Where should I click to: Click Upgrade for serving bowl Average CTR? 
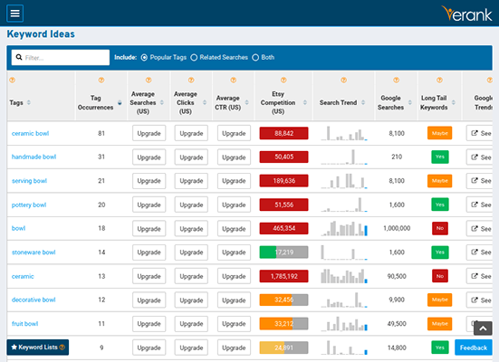point(234,181)
